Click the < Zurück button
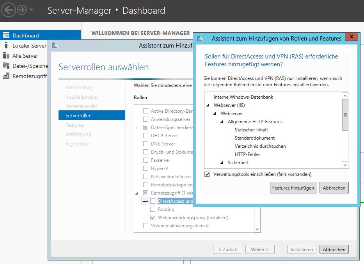 coord(227,249)
